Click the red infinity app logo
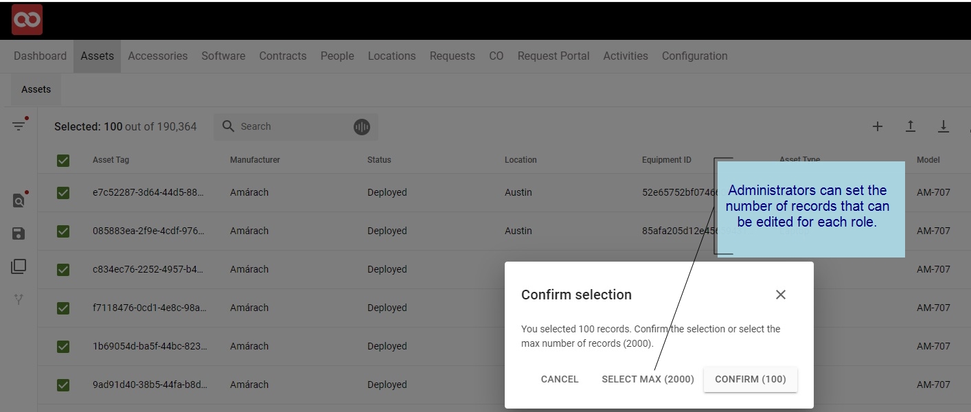Viewport: 971px width, 412px height. [x=27, y=19]
